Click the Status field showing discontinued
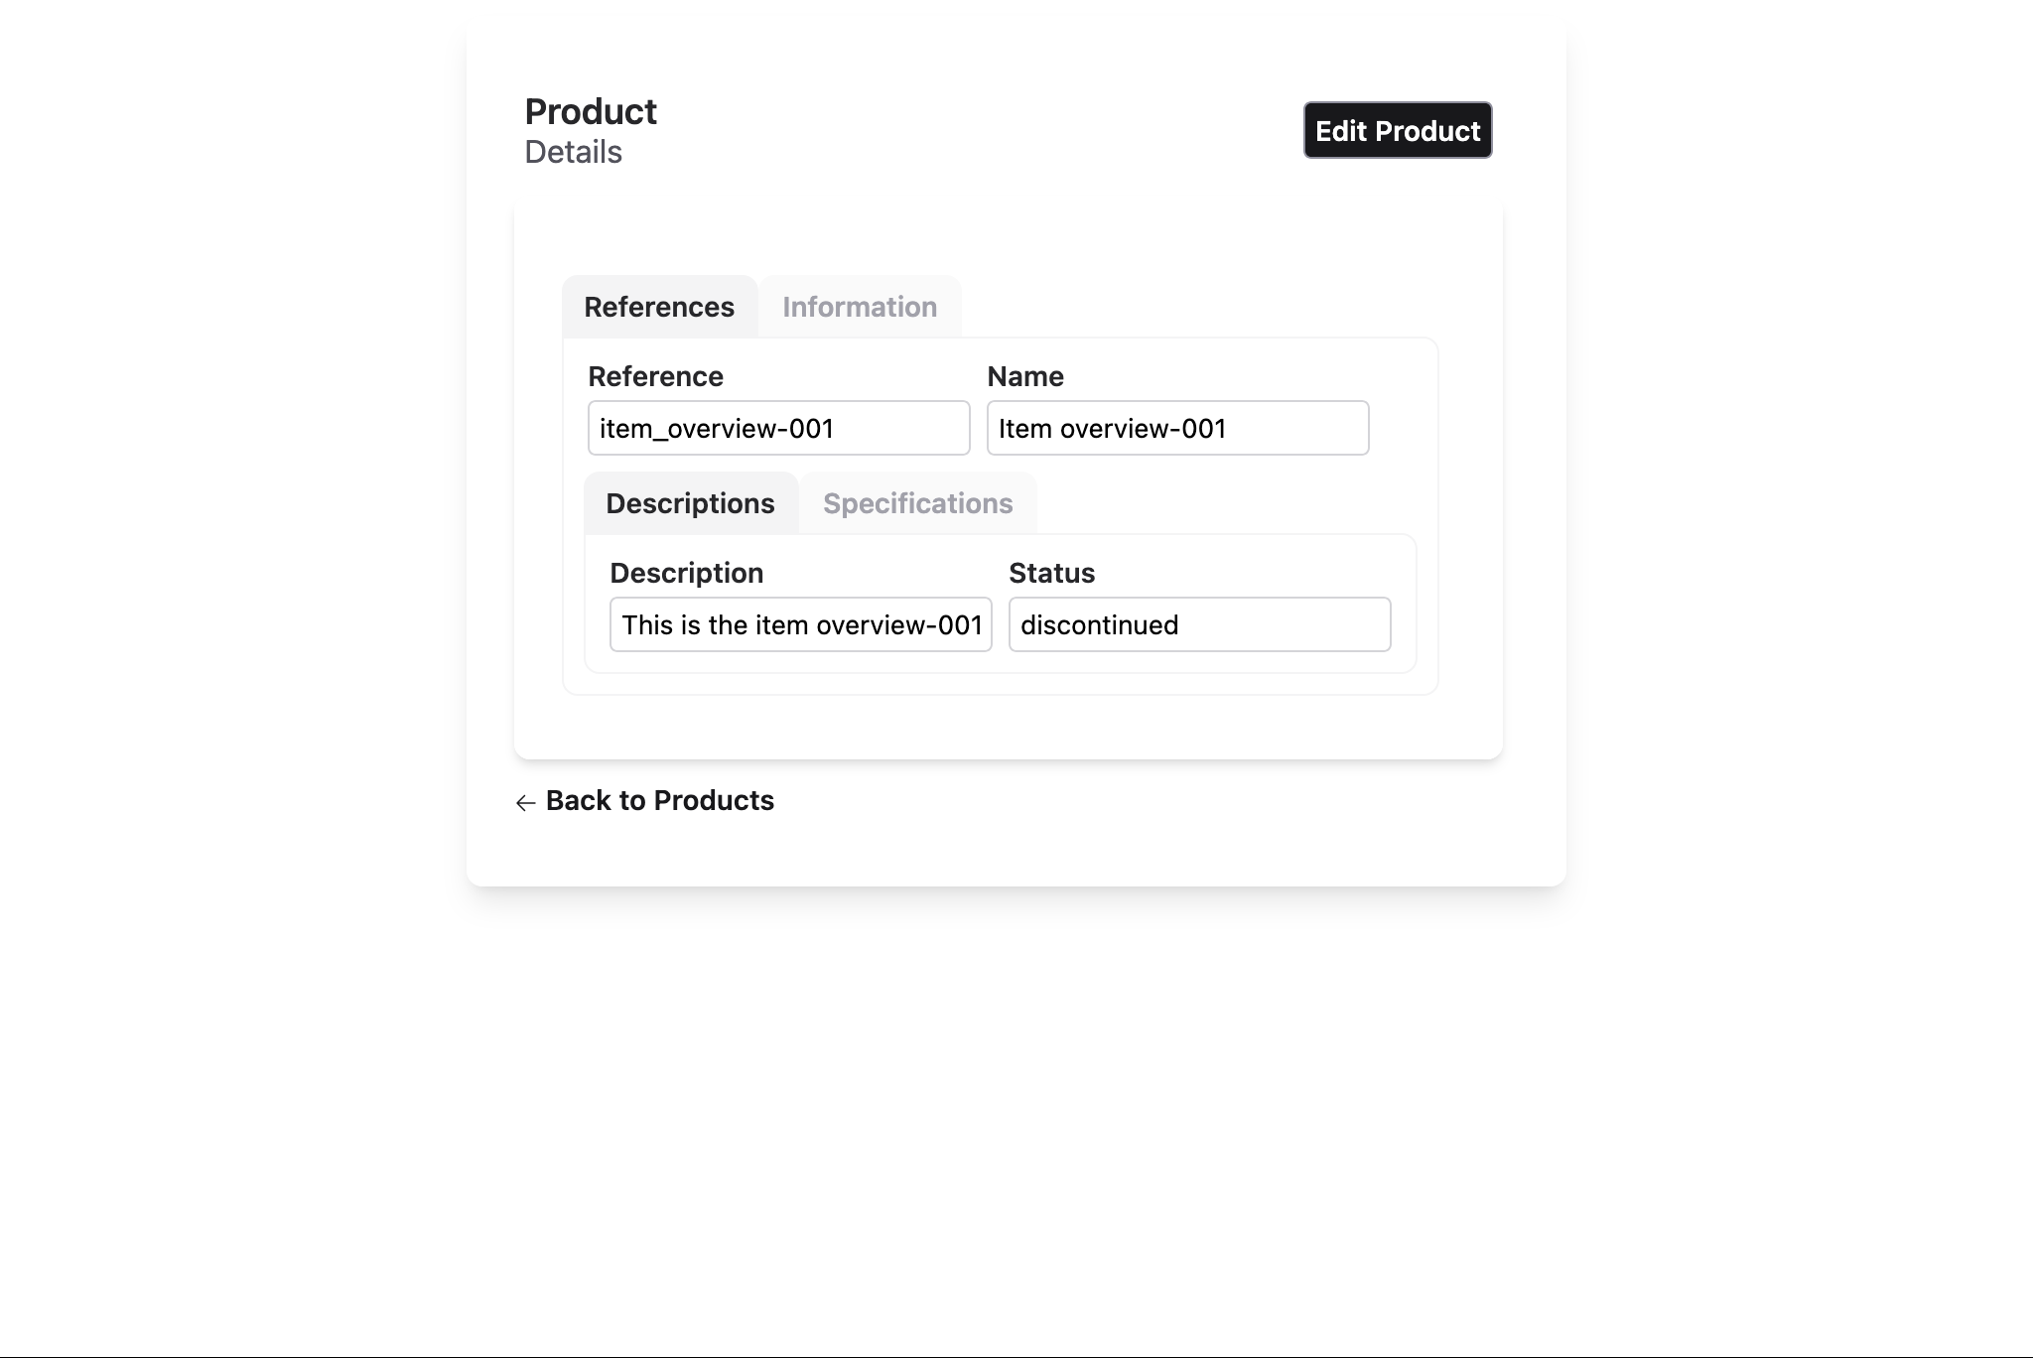The width and height of the screenshot is (2033, 1358). pos(1199,624)
